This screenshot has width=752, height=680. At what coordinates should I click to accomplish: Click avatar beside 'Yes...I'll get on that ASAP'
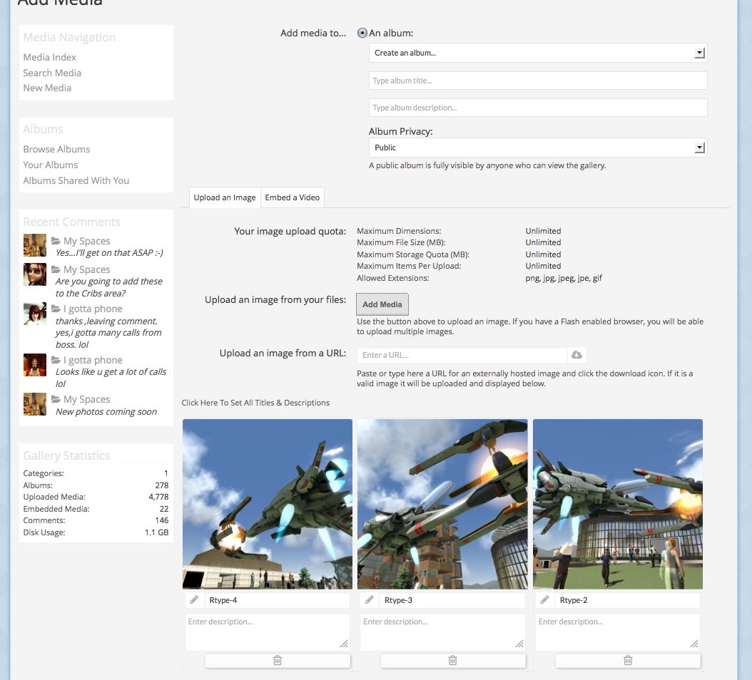(35, 245)
